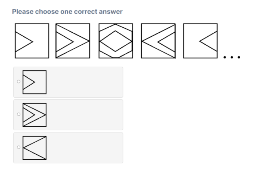Click the small triangle inside the last sequence box

209,41
